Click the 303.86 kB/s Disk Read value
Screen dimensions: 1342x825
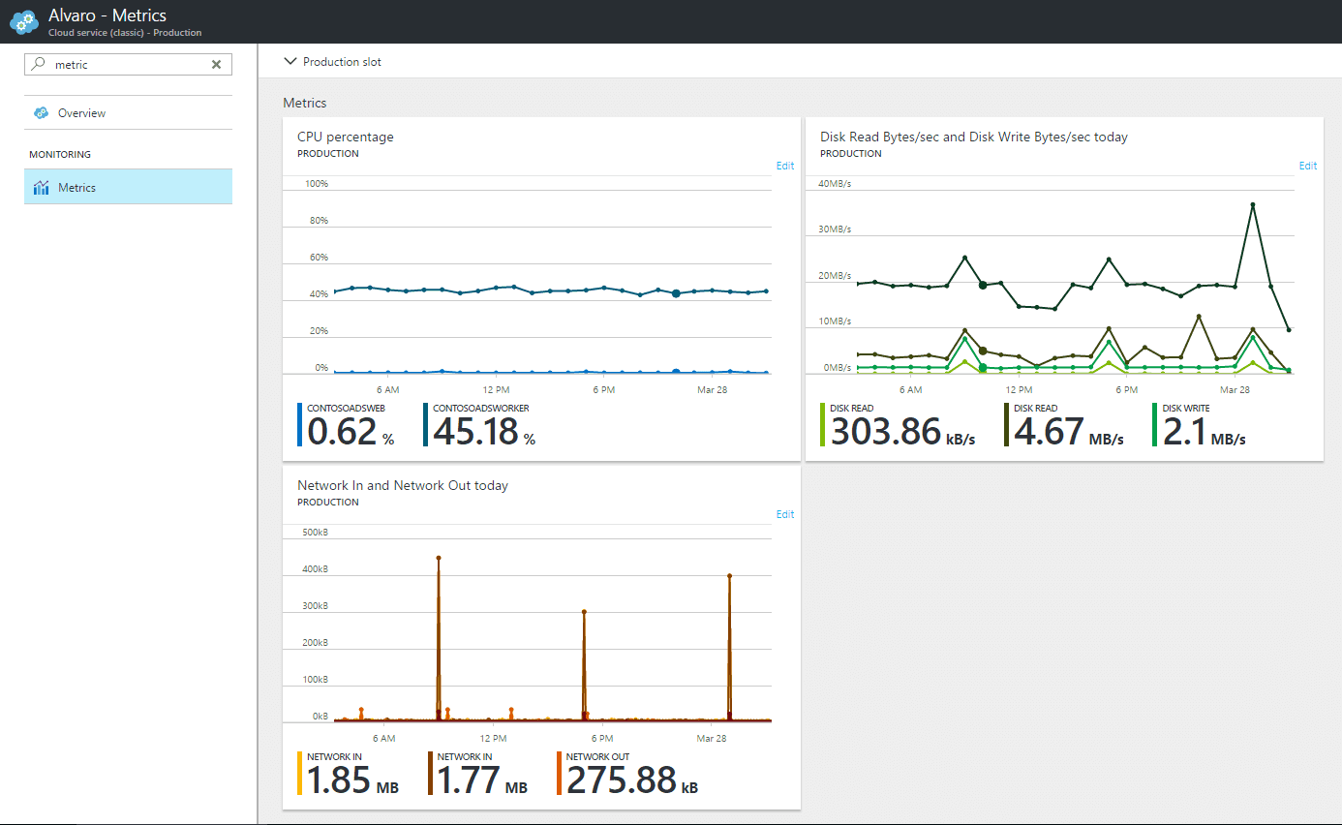[x=902, y=432]
